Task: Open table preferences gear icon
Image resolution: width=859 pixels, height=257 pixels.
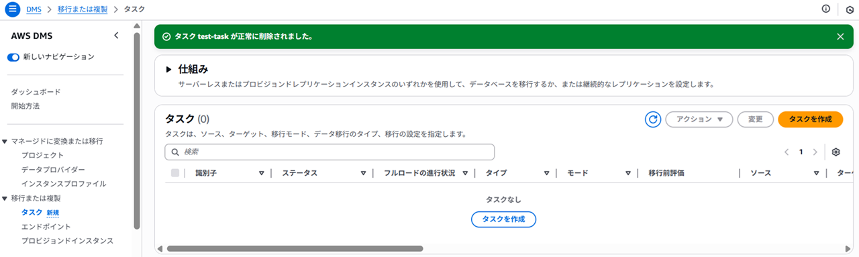Action: pyautogui.click(x=836, y=152)
